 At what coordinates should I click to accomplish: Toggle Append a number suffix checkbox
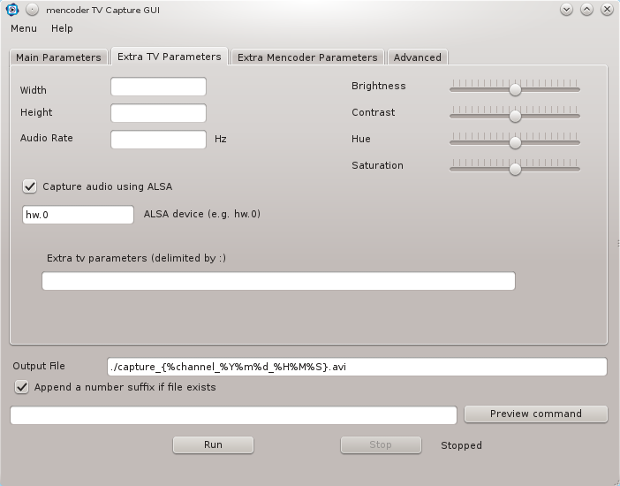pos(22,387)
